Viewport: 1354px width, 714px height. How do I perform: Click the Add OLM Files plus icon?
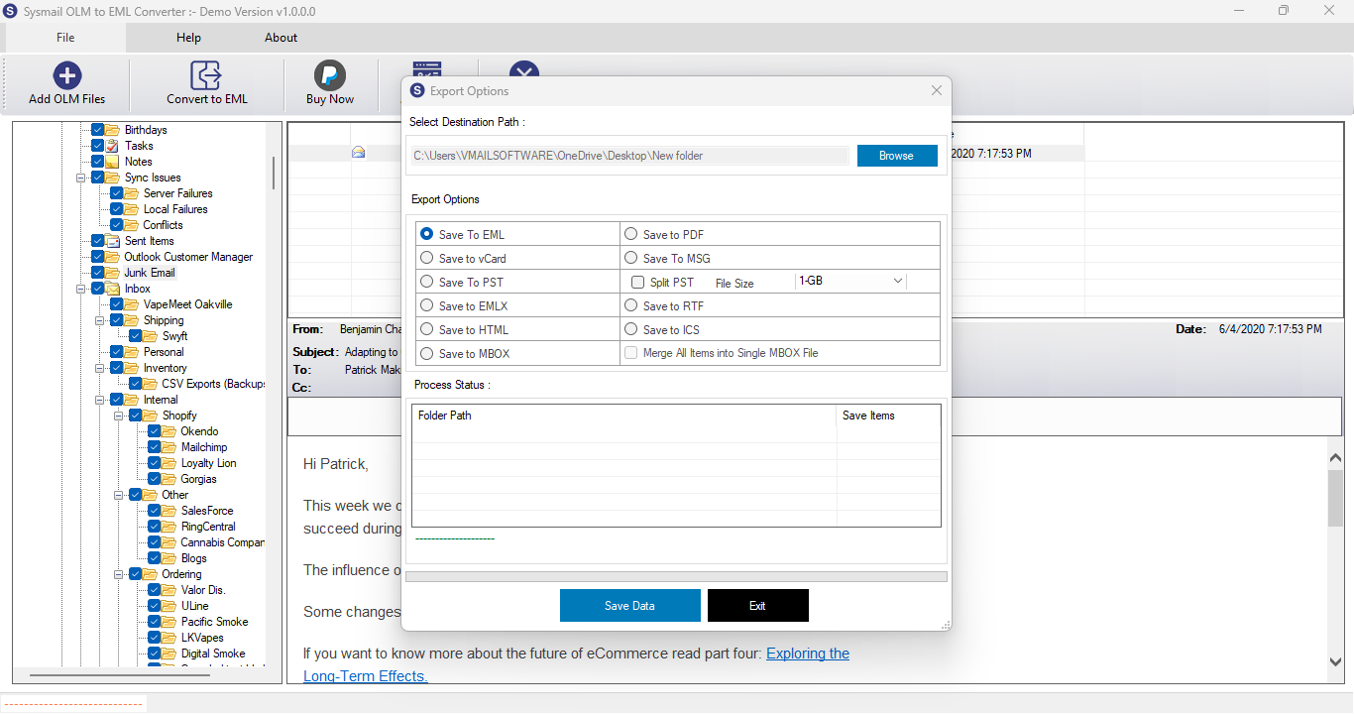pos(67,75)
